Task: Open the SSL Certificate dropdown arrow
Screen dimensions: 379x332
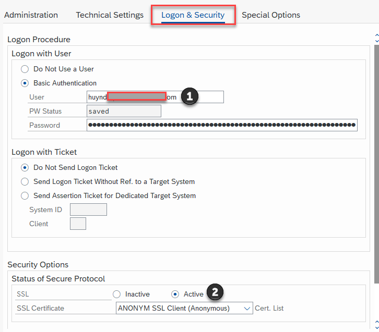Action: (x=247, y=309)
